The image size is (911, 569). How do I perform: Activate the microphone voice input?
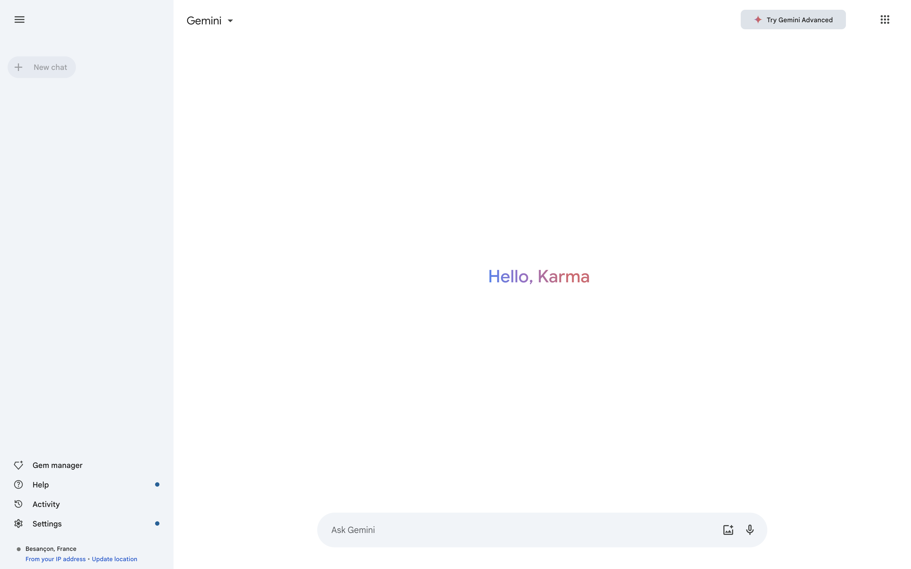click(749, 530)
